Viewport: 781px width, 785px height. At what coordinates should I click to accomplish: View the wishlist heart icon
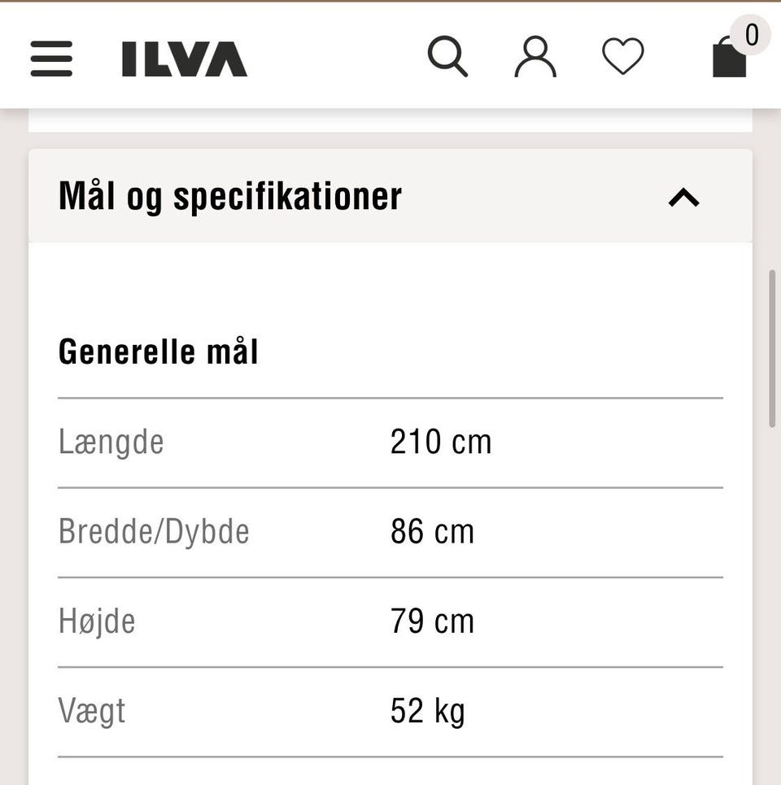(x=623, y=56)
